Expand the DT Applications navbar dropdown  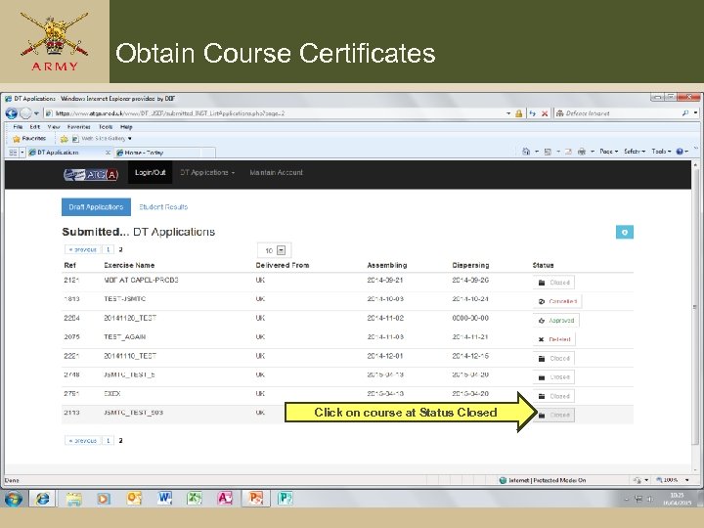coord(207,172)
